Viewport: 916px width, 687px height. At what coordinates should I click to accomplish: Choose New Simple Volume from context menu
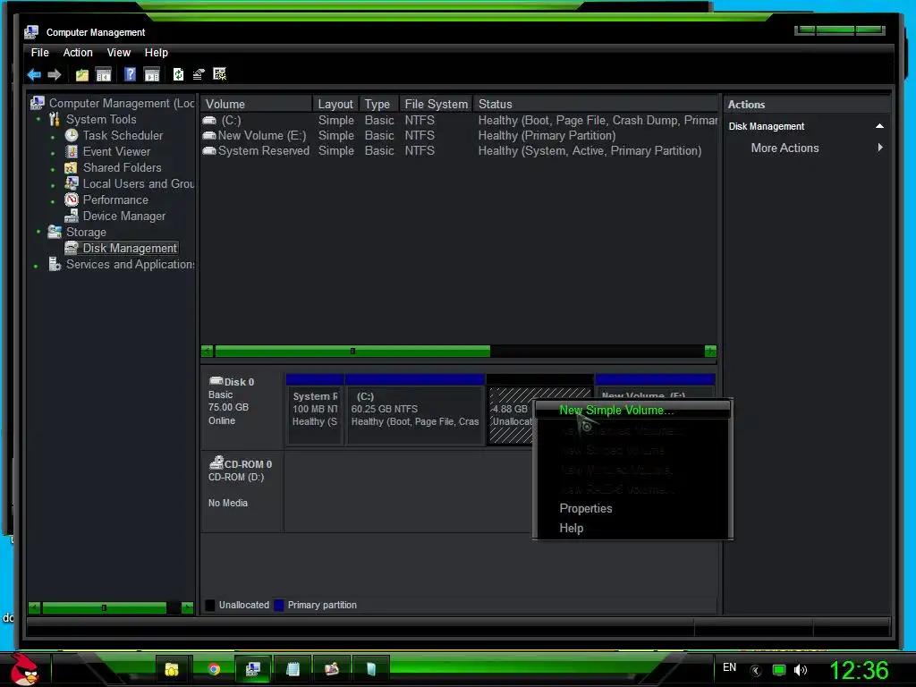point(632,410)
